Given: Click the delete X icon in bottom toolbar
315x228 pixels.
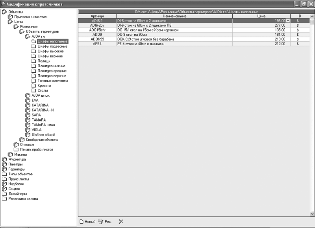Looking at the screenshot, I should [121, 222].
